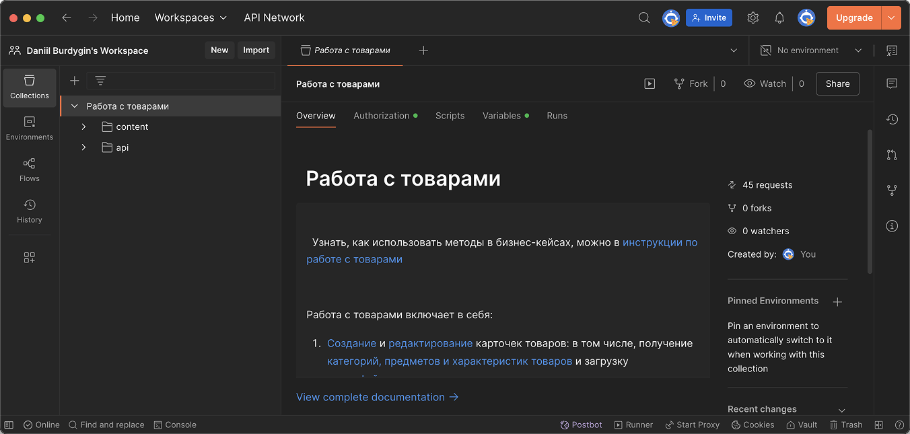Expand the content folder
Image resolution: width=910 pixels, height=434 pixels.
click(x=83, y=126)
